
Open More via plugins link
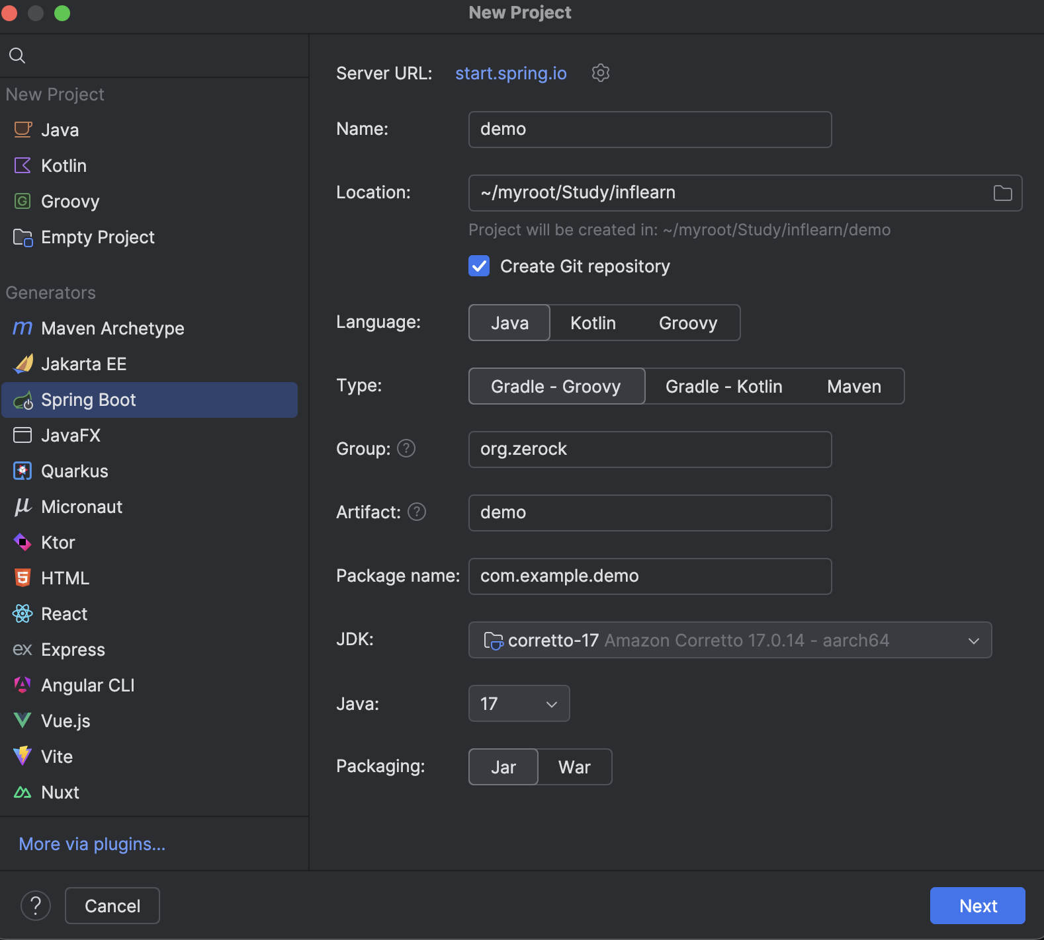pos(92,844)
